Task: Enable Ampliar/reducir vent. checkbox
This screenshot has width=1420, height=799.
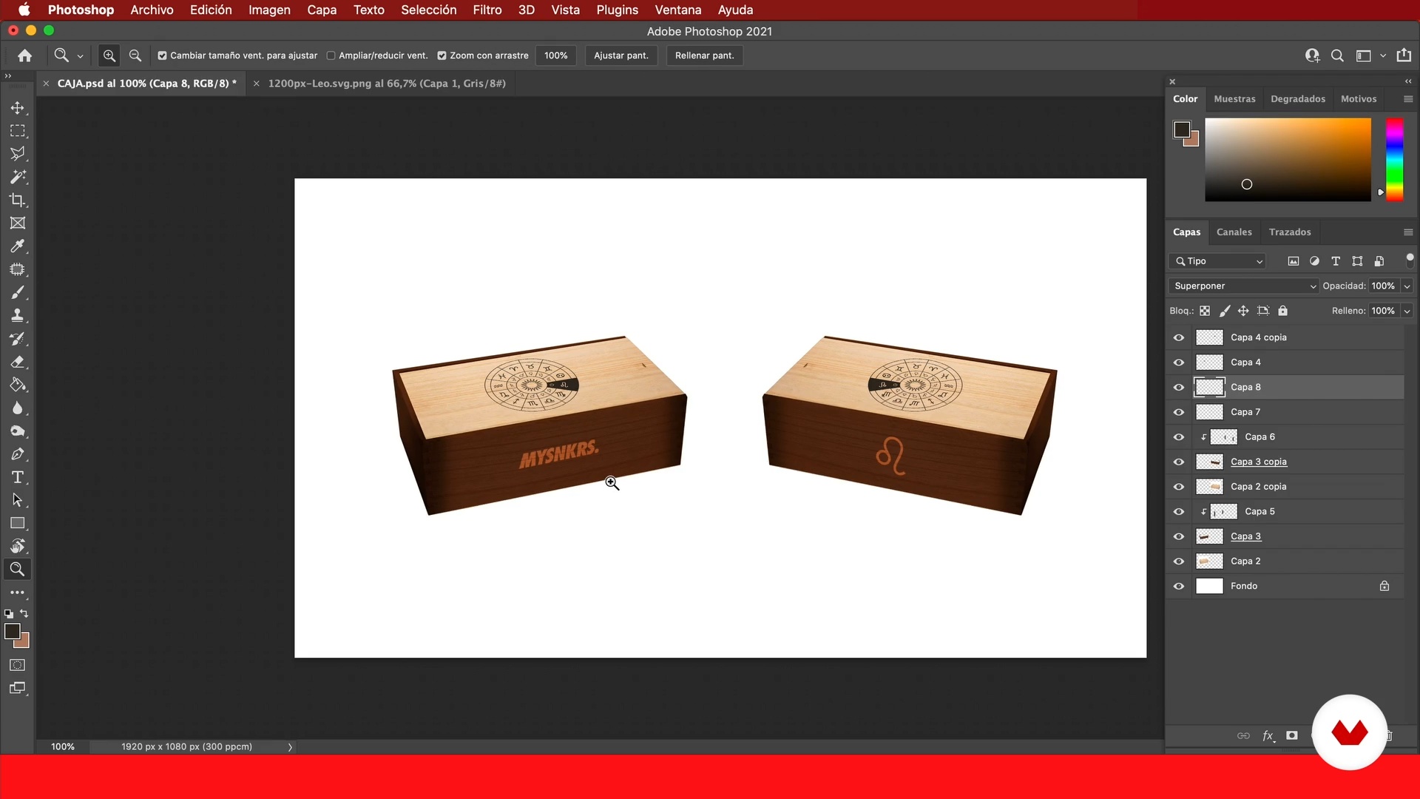Action: point(331,55)
